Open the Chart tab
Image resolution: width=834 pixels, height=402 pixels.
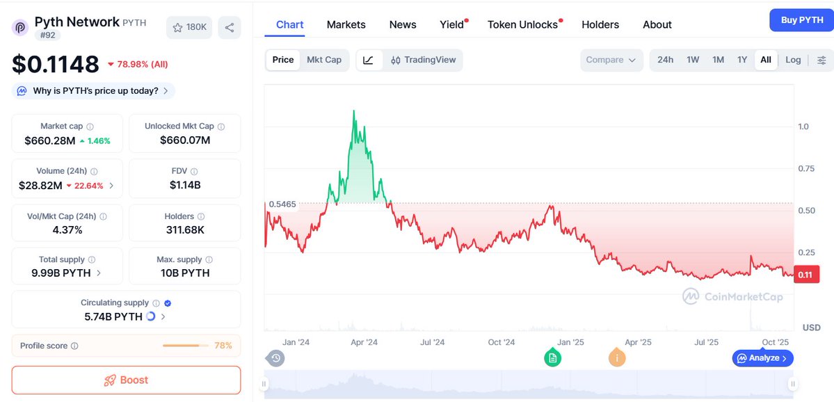(x=290, y=24)
